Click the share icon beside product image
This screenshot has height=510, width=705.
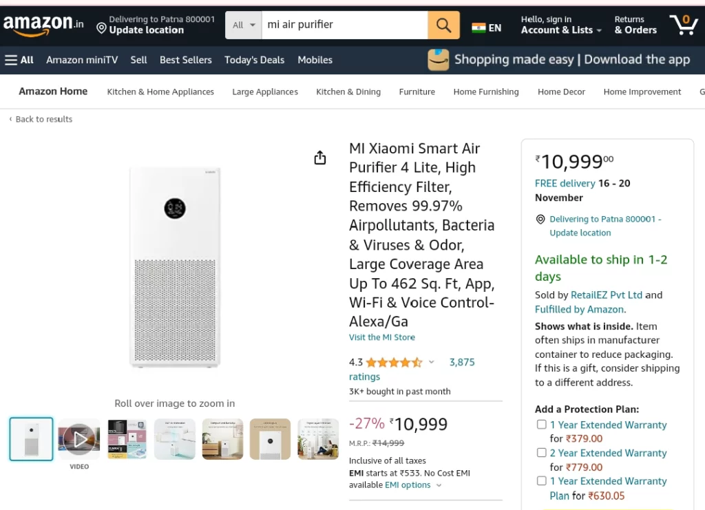click(319, 158)
